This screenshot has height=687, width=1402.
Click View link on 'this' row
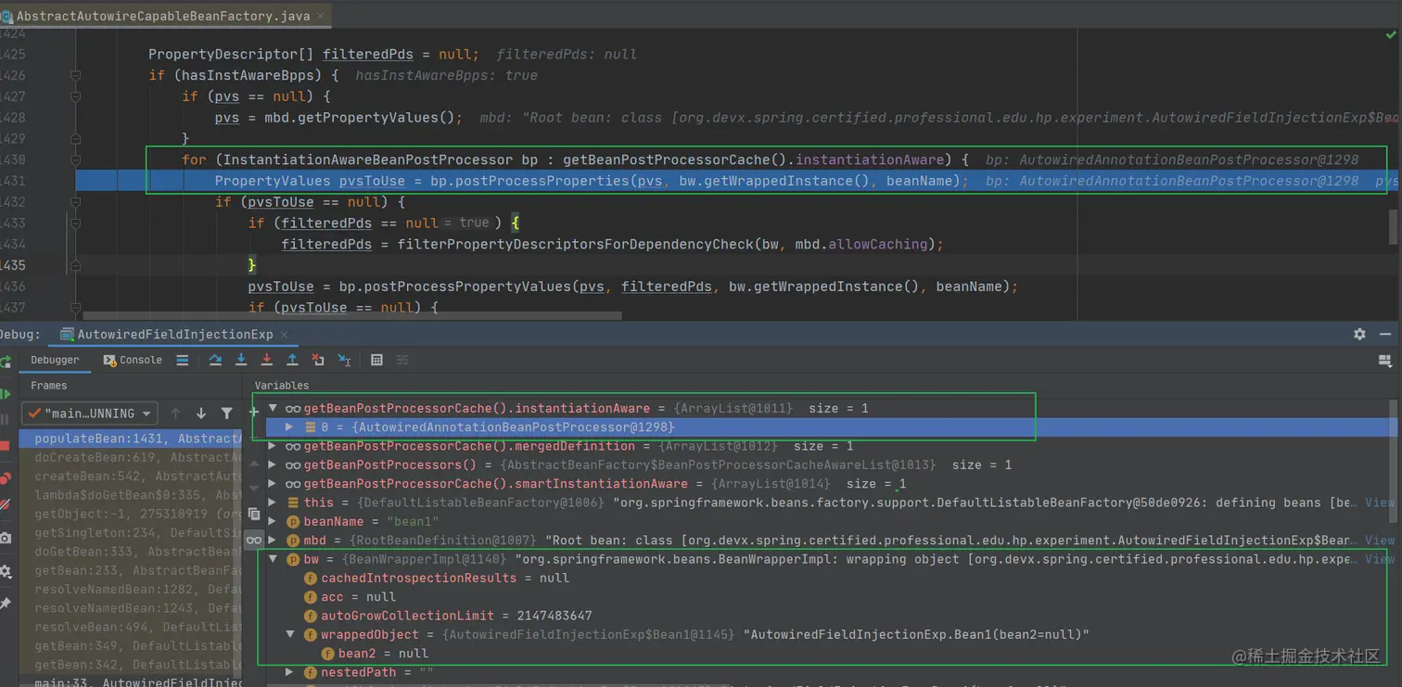1379,503
